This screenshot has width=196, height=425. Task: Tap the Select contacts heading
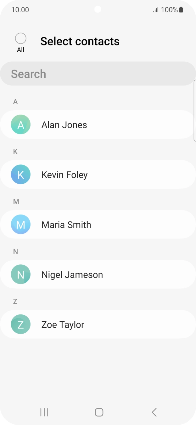(x=80, y=41)
